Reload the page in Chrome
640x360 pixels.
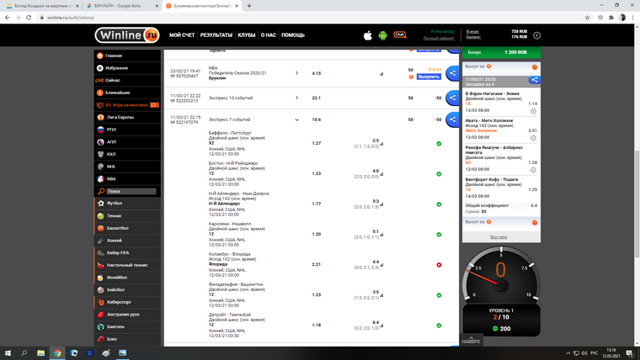pyautogui.click(x=29, y=18)
